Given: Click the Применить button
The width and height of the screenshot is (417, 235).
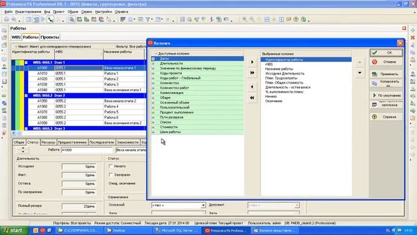Looking at the screenshot, I should pos(386,74).
